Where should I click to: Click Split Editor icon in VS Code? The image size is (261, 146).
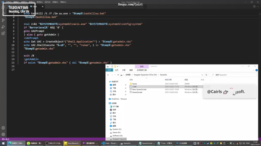point(254,6)
